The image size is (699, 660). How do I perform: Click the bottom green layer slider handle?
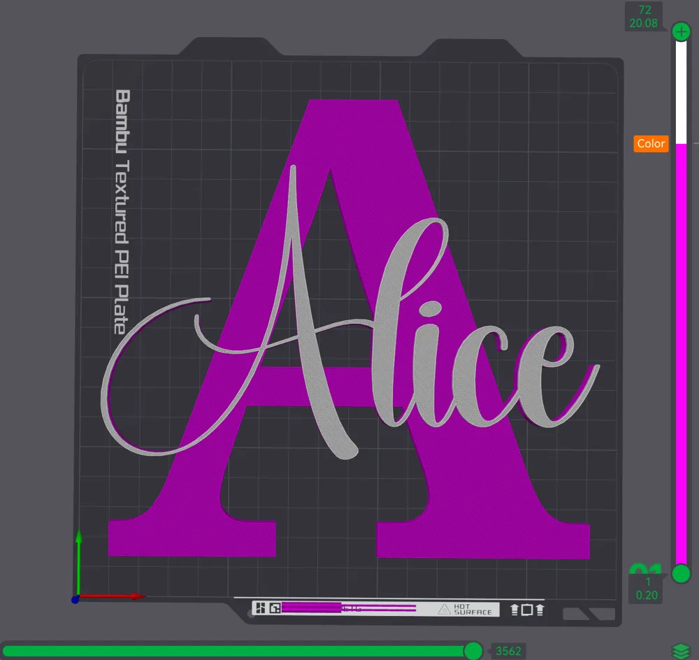(x=681, y=573)
